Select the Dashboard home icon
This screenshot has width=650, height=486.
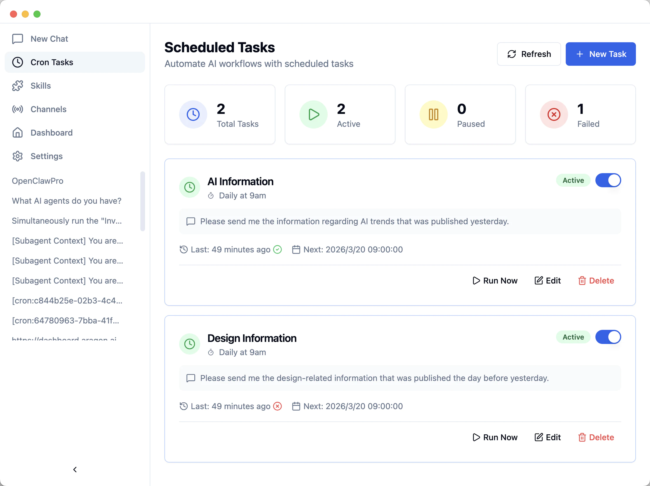tap(18, 132)
